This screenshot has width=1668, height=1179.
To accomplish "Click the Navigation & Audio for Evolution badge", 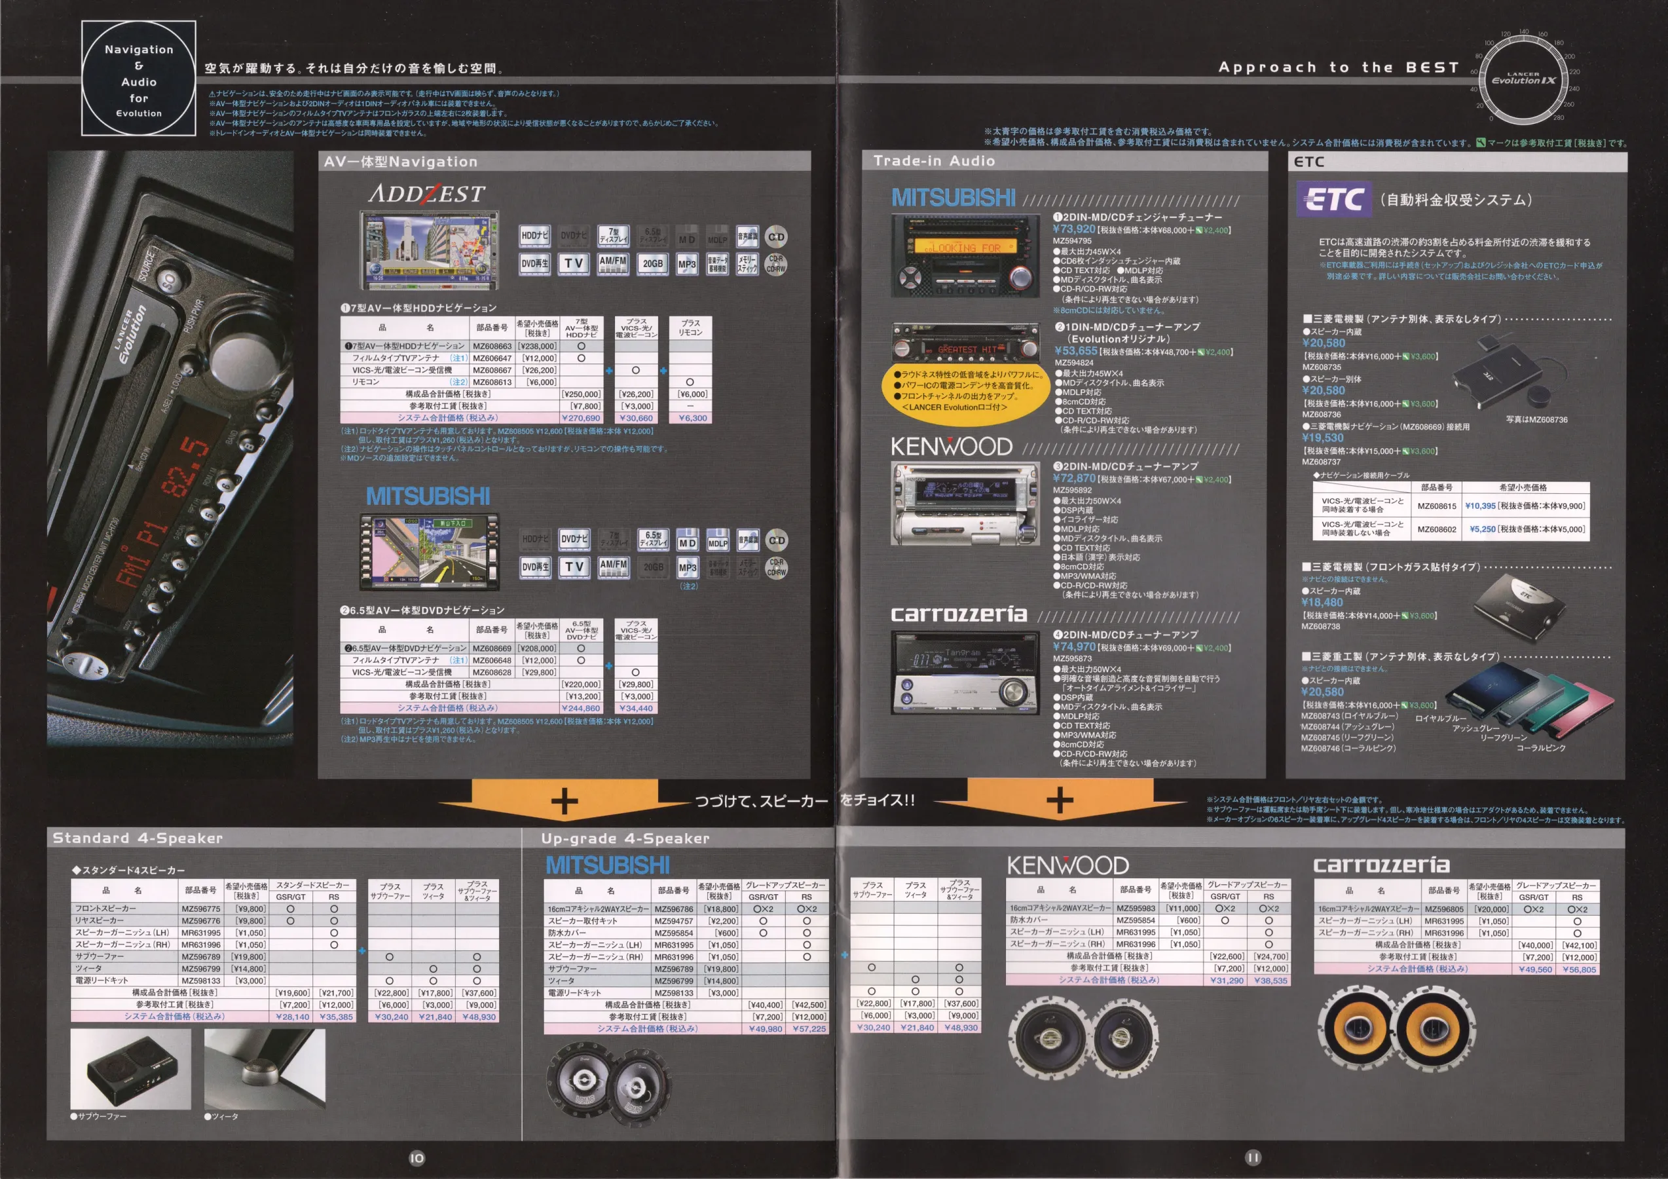I will click(x=139, y=79).
